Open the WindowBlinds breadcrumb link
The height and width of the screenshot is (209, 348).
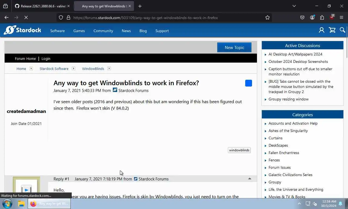(93, 69)
